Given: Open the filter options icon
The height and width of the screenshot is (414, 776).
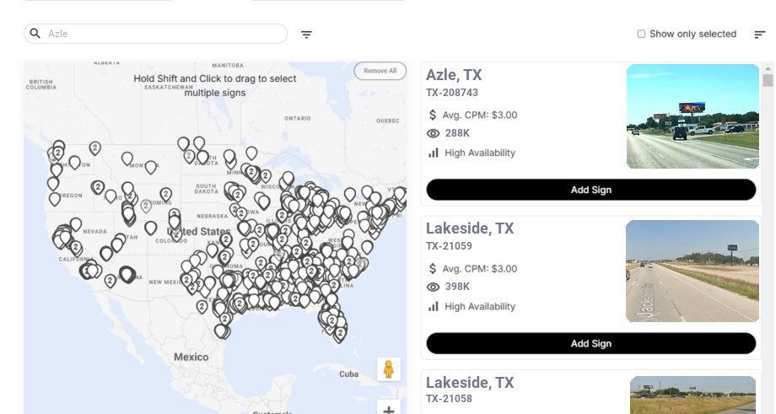Looking at the screenshot, I should pyautogui.click(x=307, y=35).
